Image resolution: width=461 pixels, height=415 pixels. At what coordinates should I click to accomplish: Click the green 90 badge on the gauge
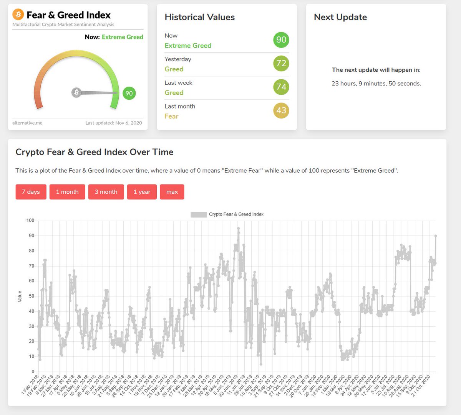tap(129, 93)
